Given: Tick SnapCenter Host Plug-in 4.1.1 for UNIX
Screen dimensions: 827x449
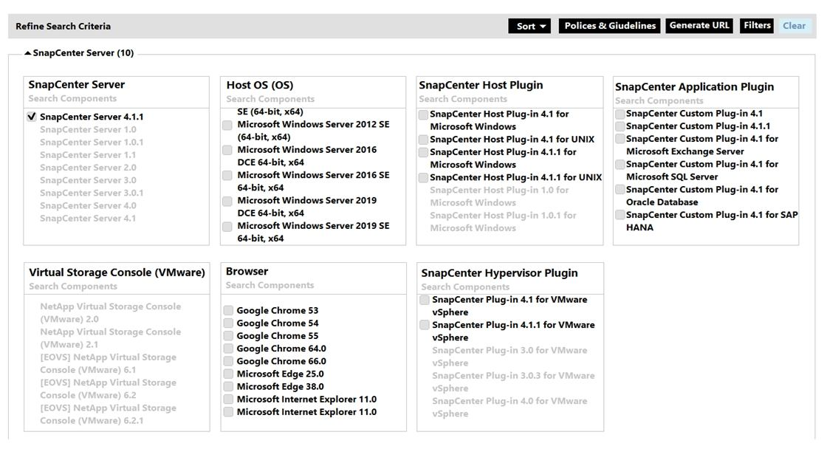Looking at the screenshot, I should [424, 178].
